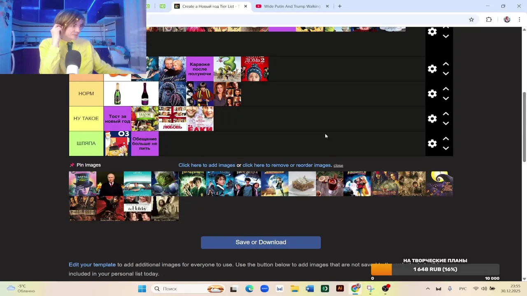Open gear for the Караоке после полуночи row
The width and height of the screenshot is (527, 296).
(432, 69)
